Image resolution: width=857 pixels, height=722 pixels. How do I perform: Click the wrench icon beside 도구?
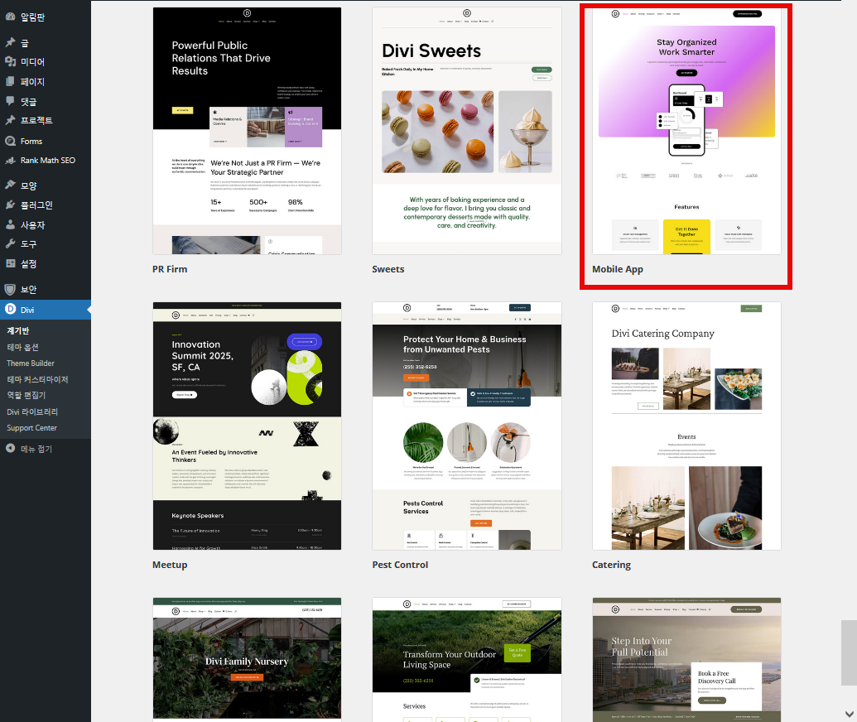click(10, 243)
